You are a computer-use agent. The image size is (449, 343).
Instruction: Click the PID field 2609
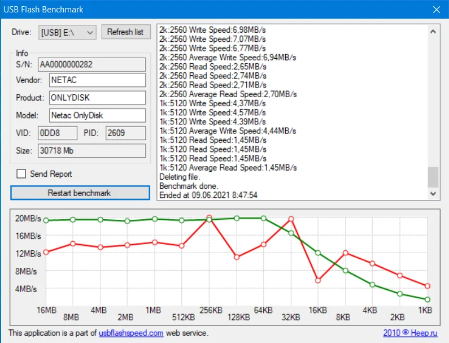click(126, 133)
